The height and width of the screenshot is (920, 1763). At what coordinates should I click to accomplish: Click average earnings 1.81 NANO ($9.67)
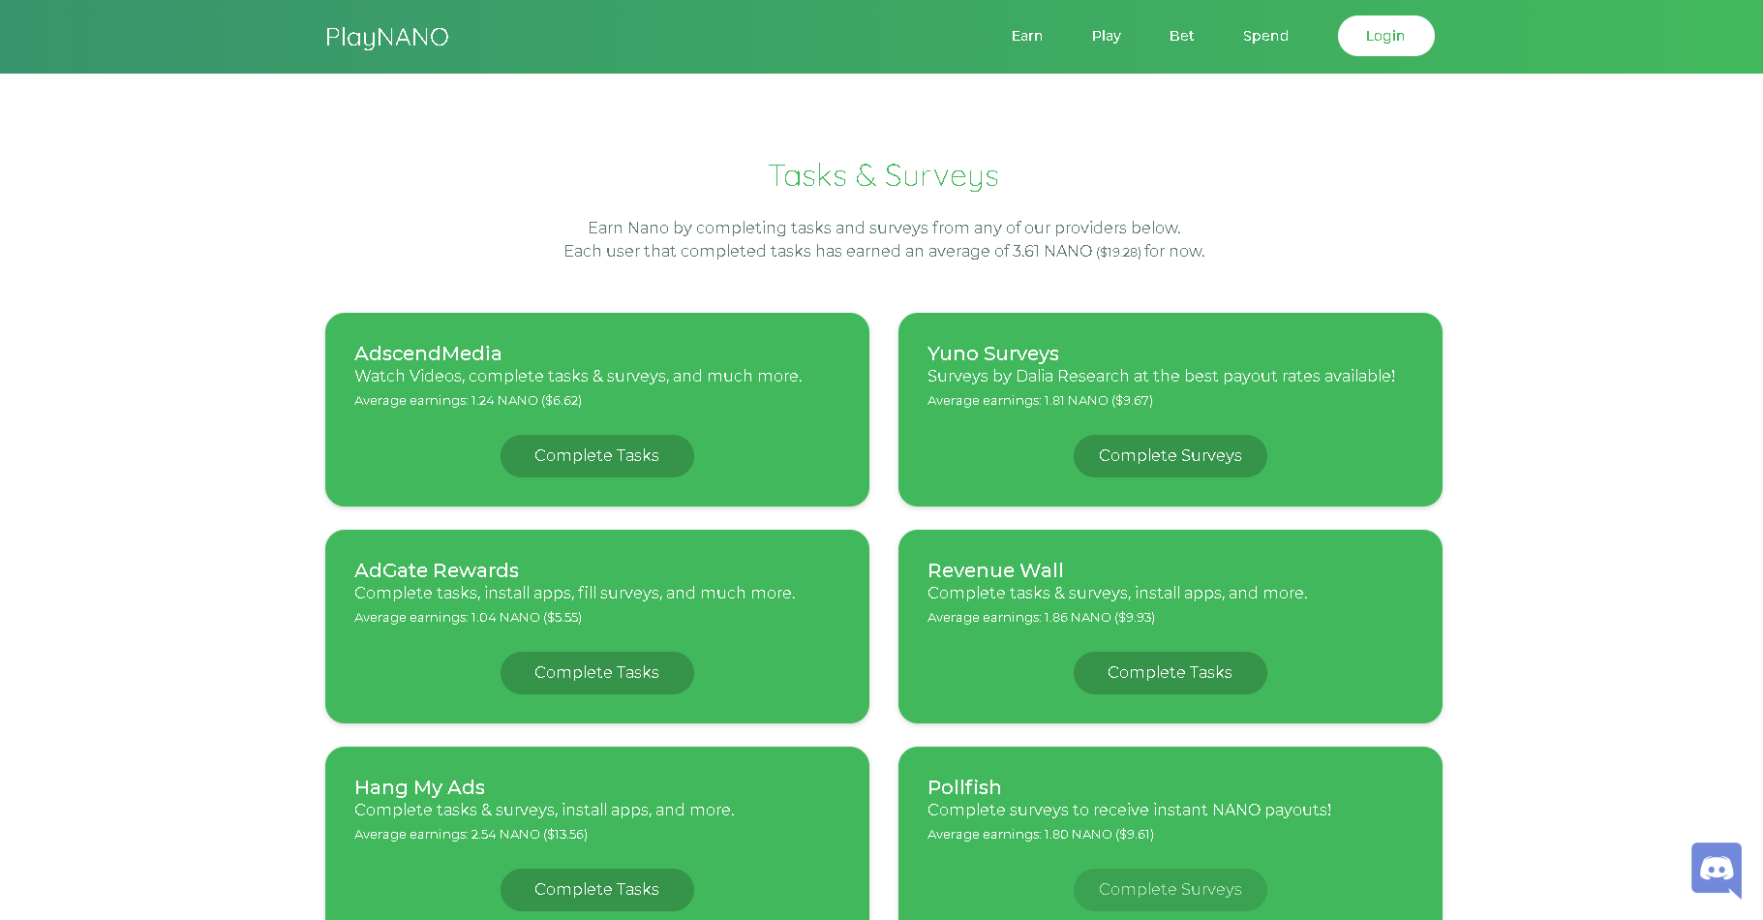[1040, 401]
